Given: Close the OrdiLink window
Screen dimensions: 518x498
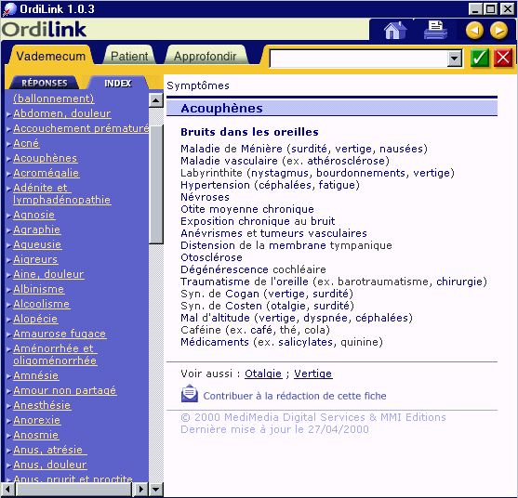Looking at the screenshot, I should click(x=507, y=9).
